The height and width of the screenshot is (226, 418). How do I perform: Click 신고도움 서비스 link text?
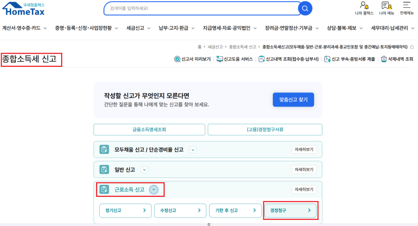238,59
